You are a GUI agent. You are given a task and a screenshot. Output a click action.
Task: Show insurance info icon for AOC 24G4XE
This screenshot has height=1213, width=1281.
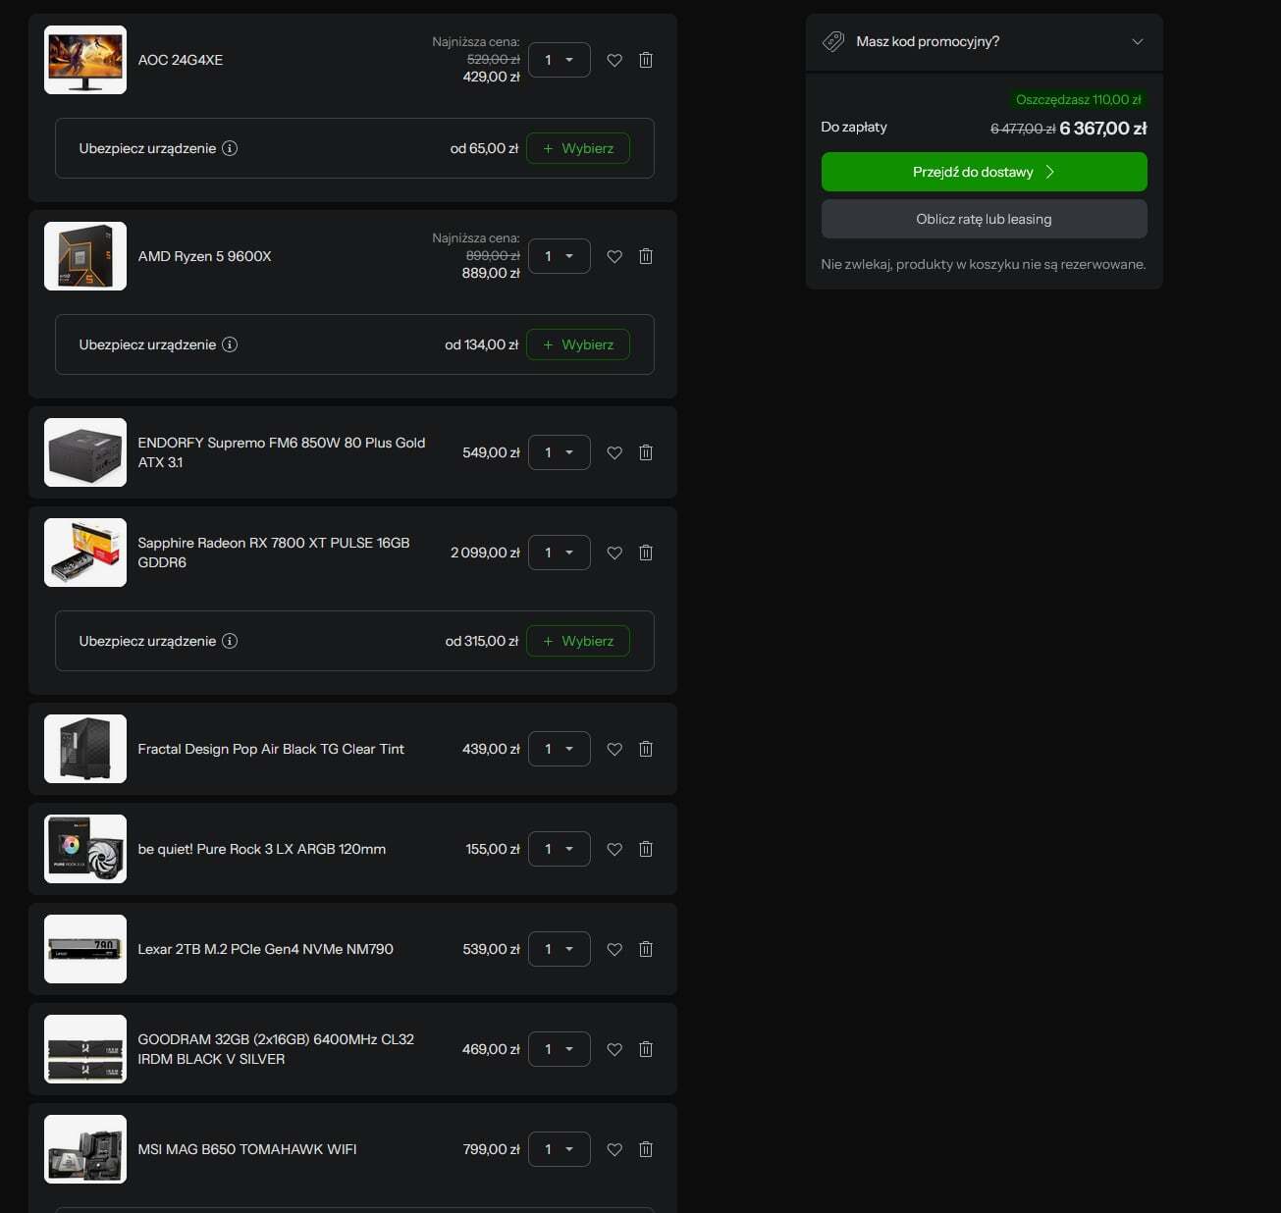coord(230,148)
